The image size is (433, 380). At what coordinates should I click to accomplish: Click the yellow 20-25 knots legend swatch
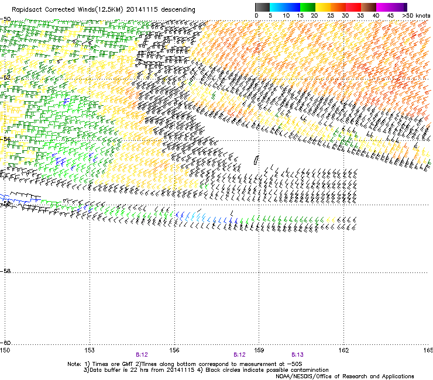[323, 7]
